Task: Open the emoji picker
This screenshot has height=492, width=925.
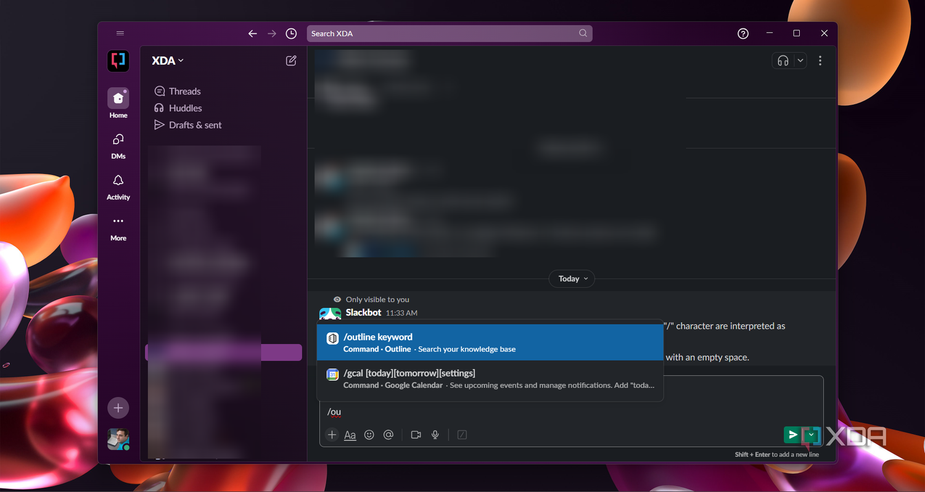Action: 369,435
